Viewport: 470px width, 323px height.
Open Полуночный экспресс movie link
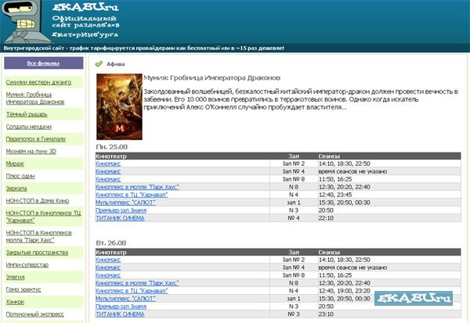34,314
